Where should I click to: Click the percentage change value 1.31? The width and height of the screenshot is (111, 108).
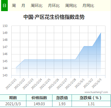click(91, 104)
